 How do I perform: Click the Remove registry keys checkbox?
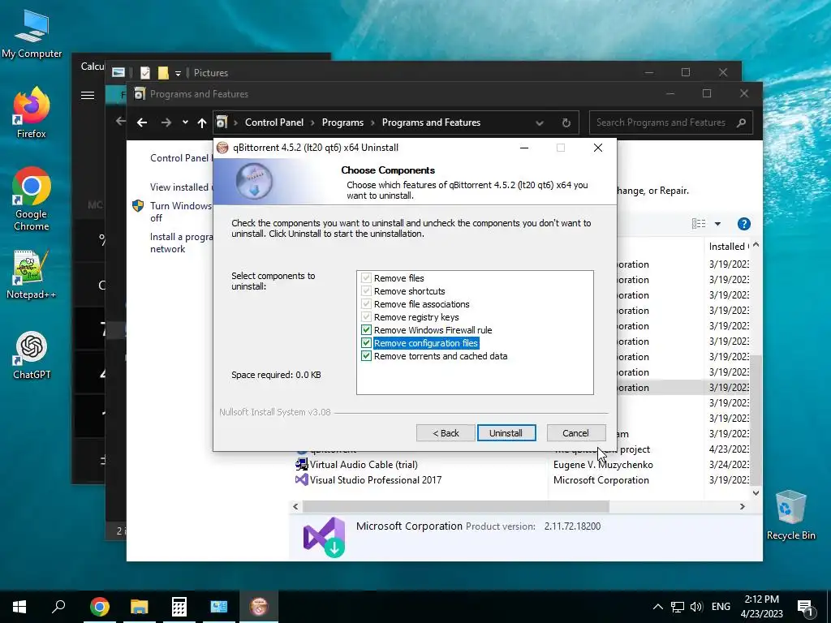[366, 317]
